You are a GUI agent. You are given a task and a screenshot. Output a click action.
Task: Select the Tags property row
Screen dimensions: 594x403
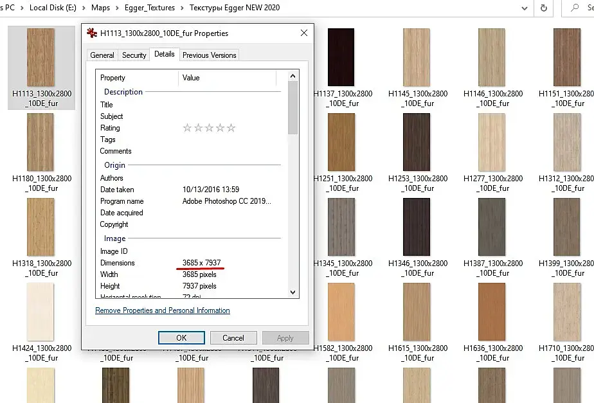click(x=190, y=139)
